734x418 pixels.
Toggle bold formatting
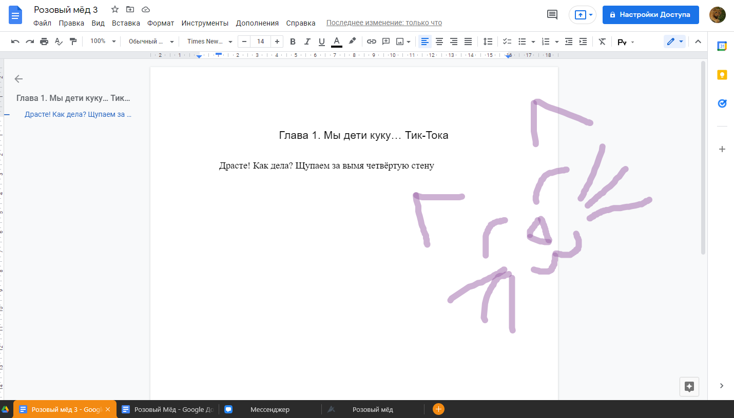pyautogui.click(x=293, y=41)
